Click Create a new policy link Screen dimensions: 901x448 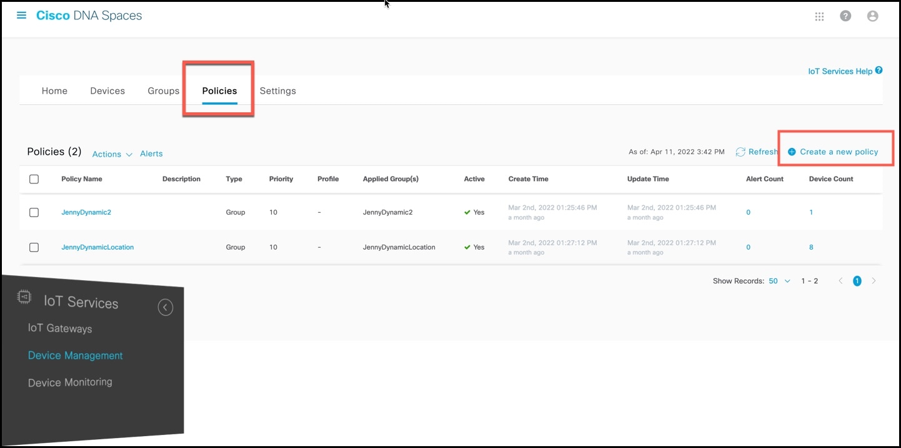pyautogui.click(x=839, y=152)
